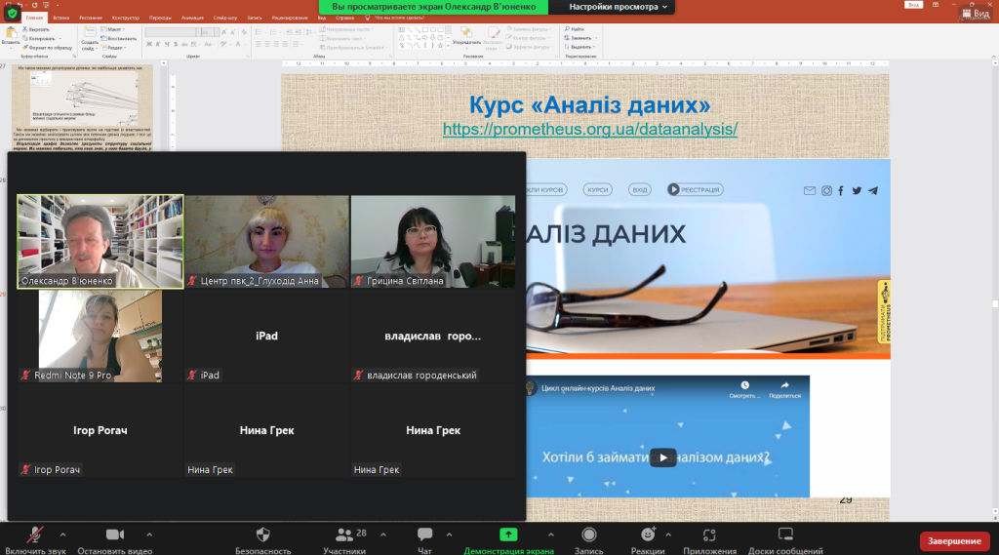Switch to the Вставка ribbon tab
The width and height of the screenshot is (999, 555).
62,18
